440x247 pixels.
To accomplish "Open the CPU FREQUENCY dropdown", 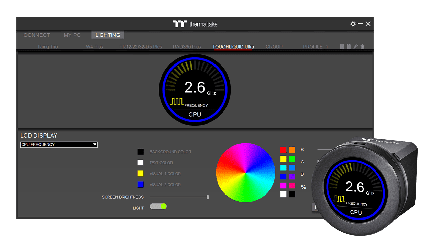I will [x=59, y=145].
